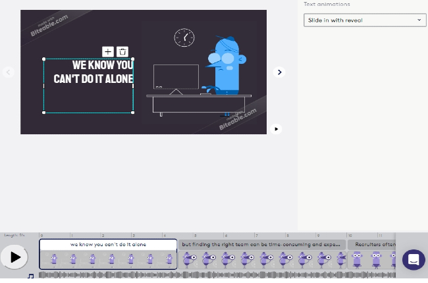Click the 'WE KNOW YOU CAN'T DO IT ALONE' text
This screenshot has width=428, height=283.
[x=94, y=72]
